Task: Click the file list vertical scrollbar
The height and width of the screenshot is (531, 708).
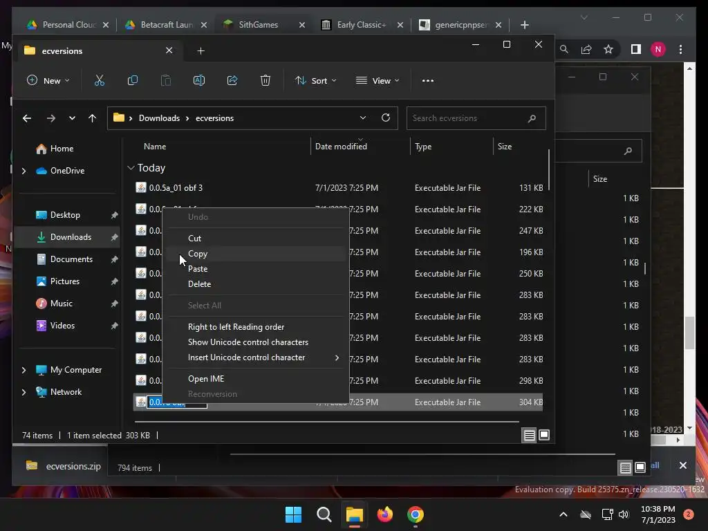Action: [x=549, y=171]
